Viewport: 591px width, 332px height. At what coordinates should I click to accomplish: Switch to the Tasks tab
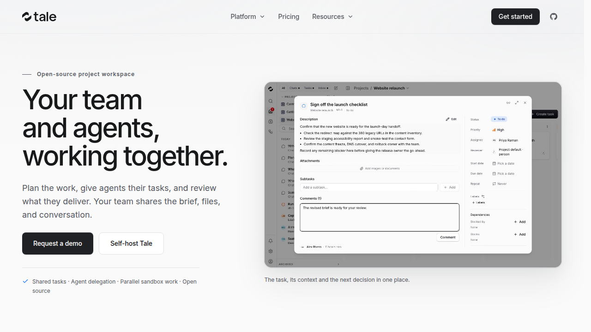click(x=309, y=88)
